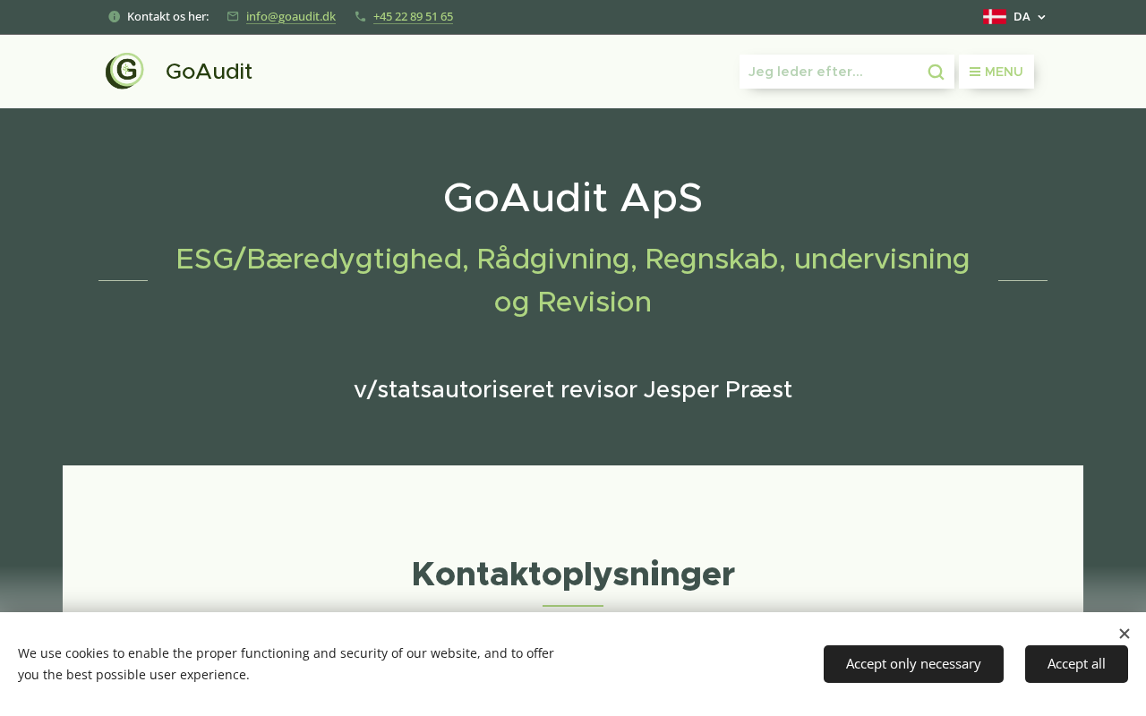Open the MENU navigation

pos(996,72)
